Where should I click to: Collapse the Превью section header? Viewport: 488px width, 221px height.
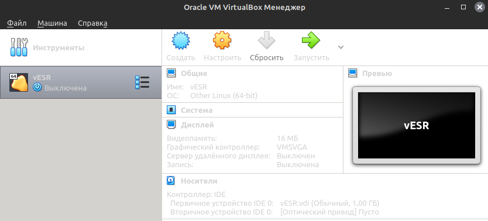[377, 73]
